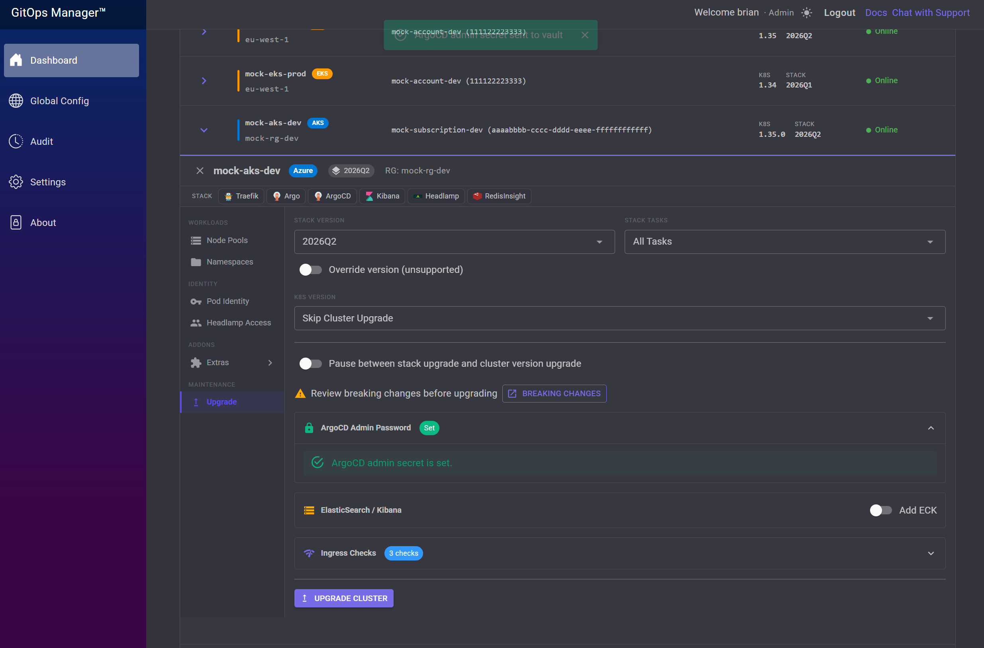Launch ArgoCD from the stack bar
Viewport: 984px width, 648px height.
pos(332,196)
